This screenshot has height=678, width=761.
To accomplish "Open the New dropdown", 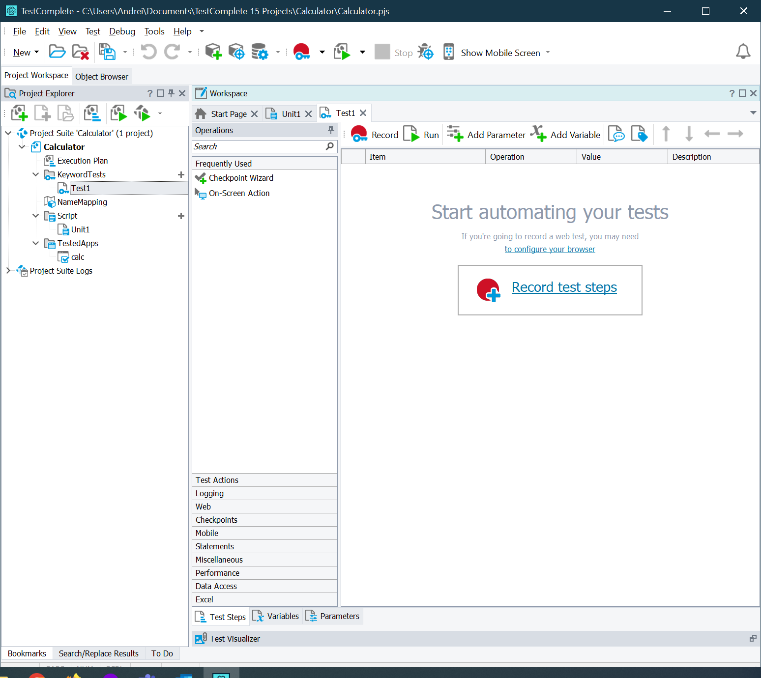I will (26, 53).
